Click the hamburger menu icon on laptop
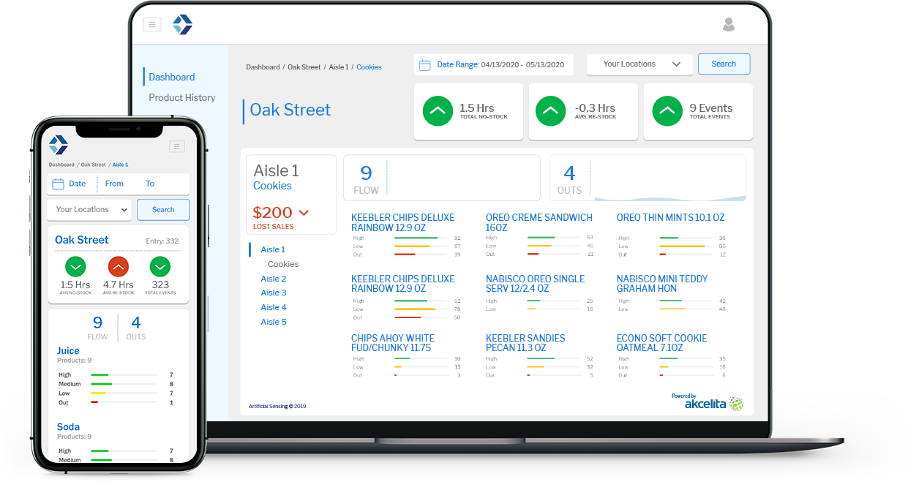 tap(151, 25)
